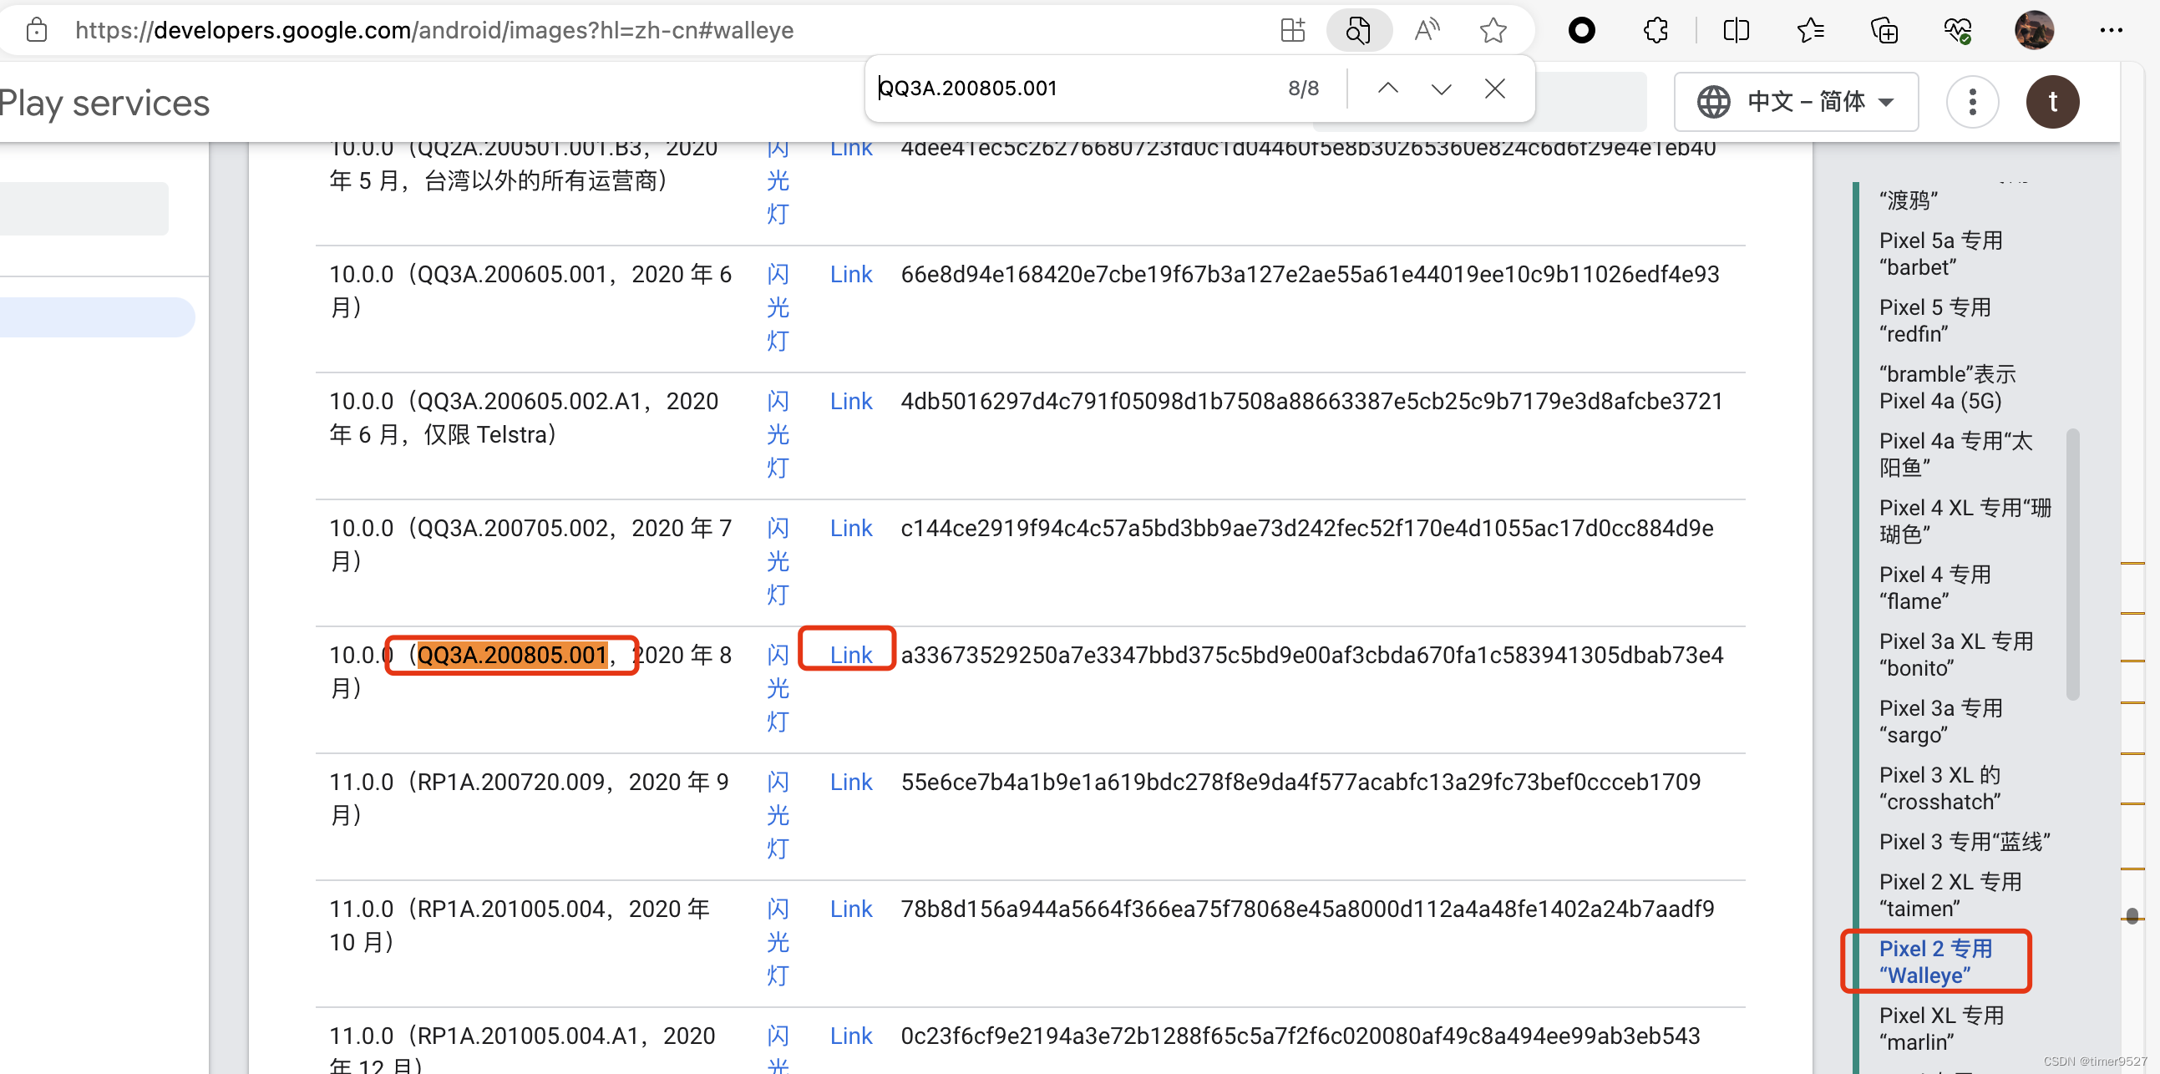Open Link for RP1A.201005.004 October build
2160x1074 pixels.
pos(850,909)
